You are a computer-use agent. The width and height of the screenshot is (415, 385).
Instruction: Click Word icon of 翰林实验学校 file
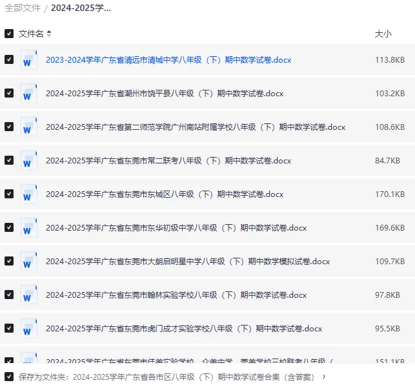point(29,295)
